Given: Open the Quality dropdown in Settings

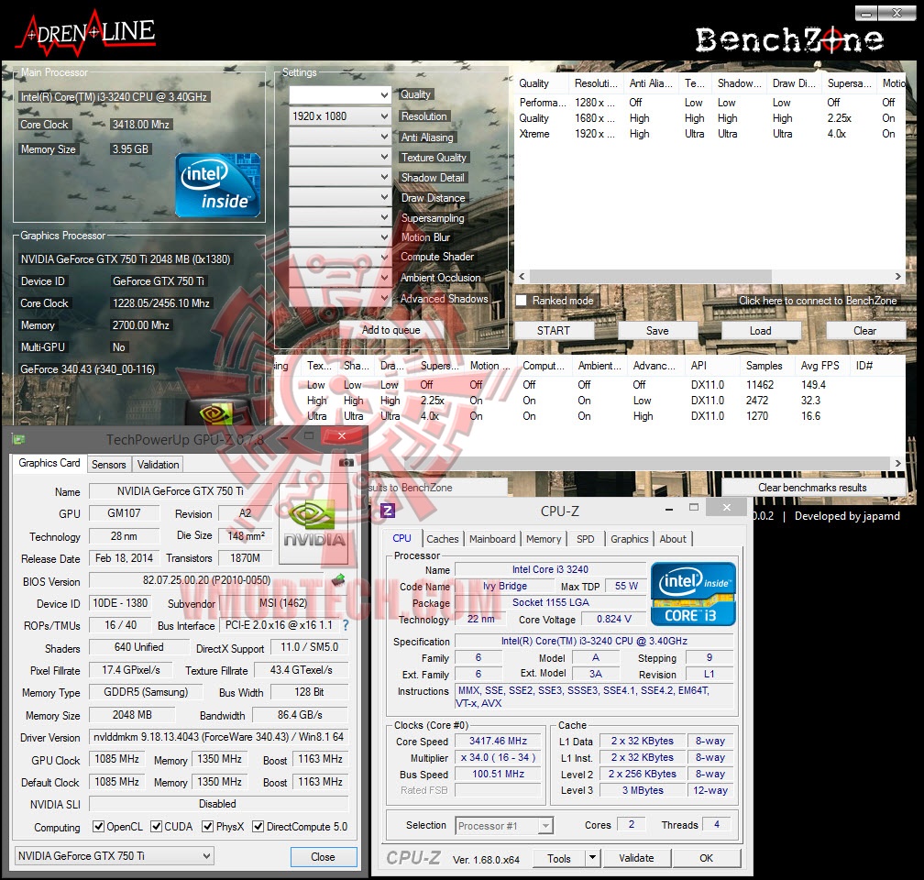Looking at the screenshot, I should pos(340,94).
